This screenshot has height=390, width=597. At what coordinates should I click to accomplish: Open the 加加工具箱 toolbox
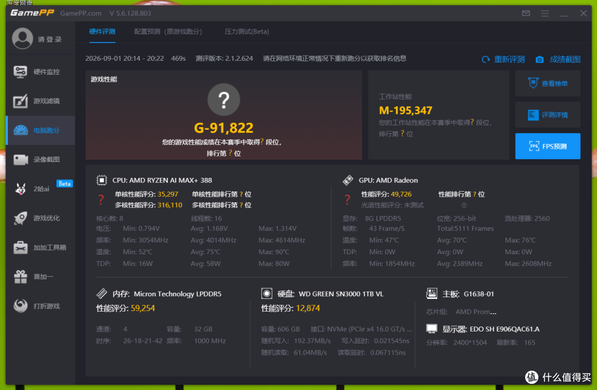[40, 247]
